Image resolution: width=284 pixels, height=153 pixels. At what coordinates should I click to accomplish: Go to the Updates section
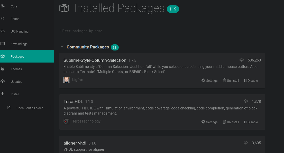tap(27, 81)
